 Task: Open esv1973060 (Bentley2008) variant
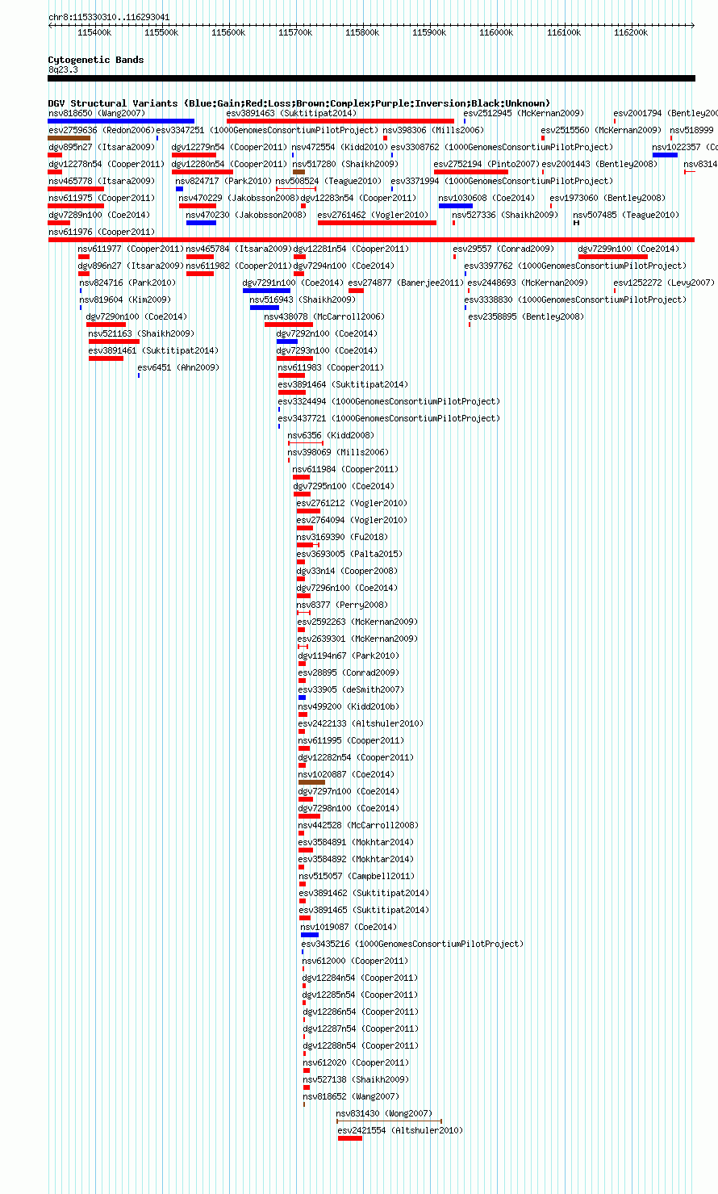tap(608, 198)
